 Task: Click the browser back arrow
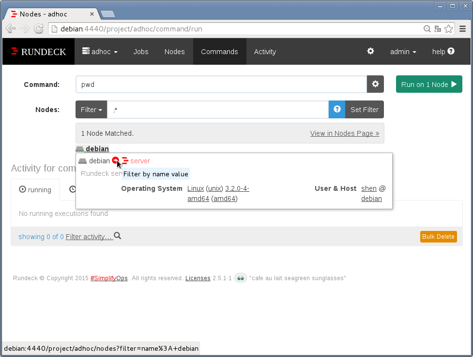click(11, 29)
